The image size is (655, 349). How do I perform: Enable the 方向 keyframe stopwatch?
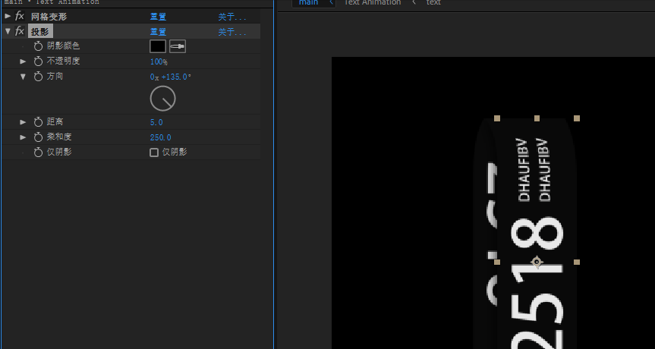(x=38, y=77)
